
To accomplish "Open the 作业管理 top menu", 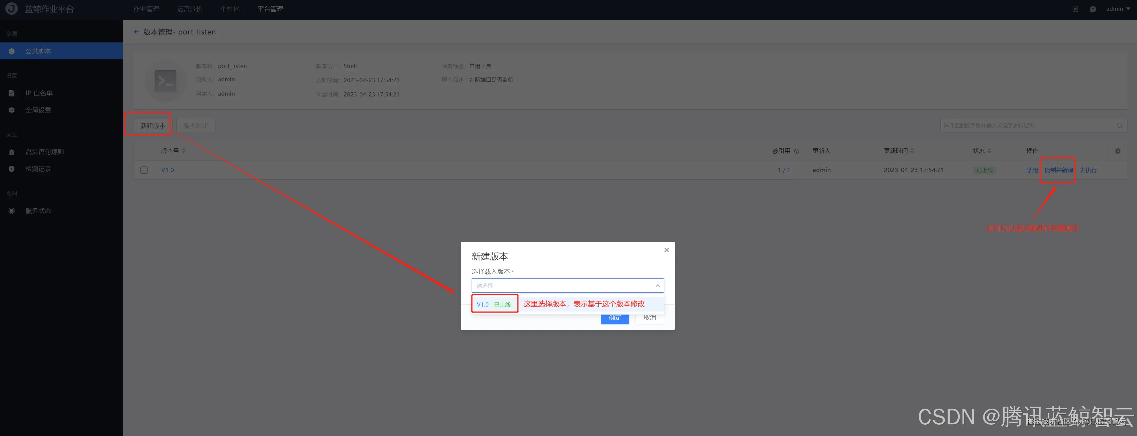I will pos(146,9).
